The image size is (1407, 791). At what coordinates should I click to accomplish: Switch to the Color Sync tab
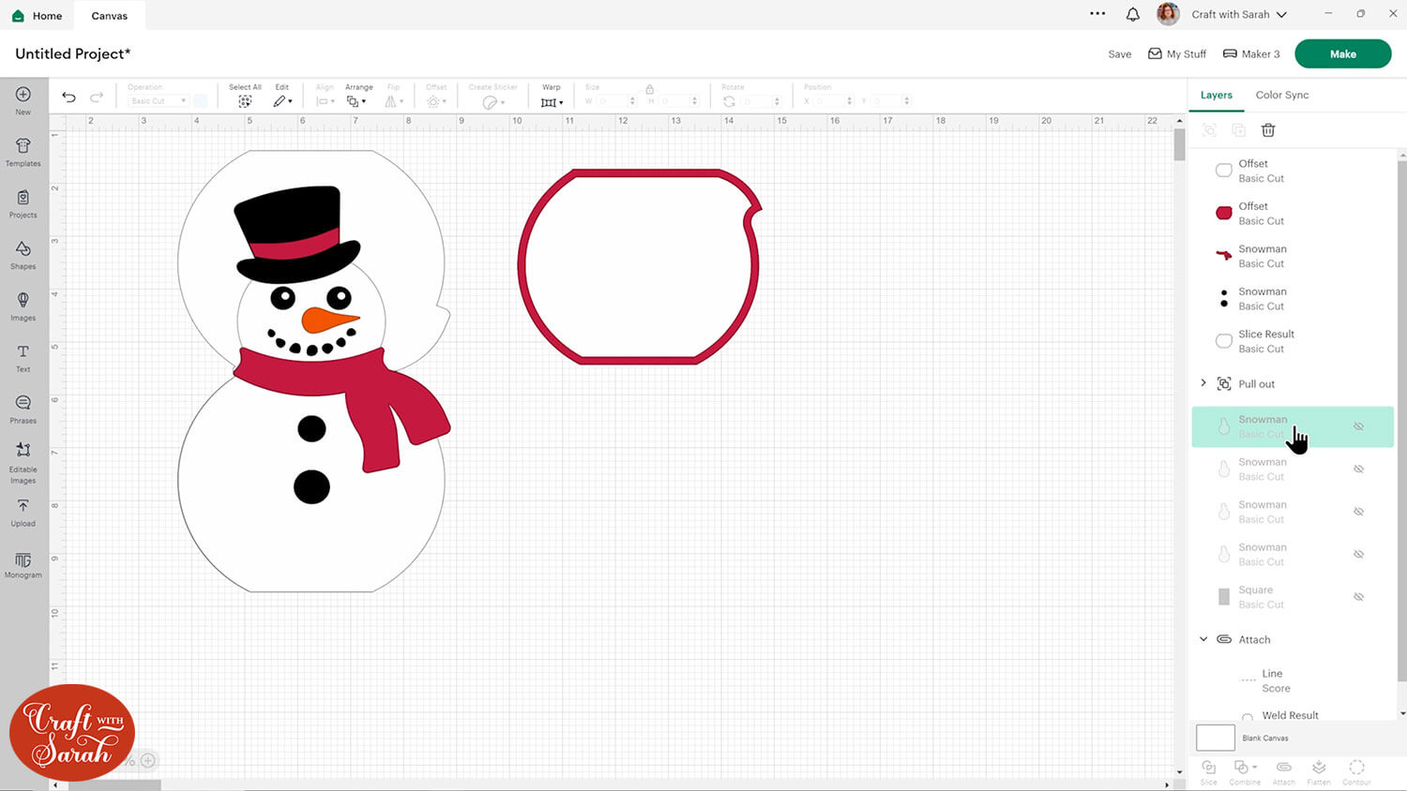tap(1281, 95)
